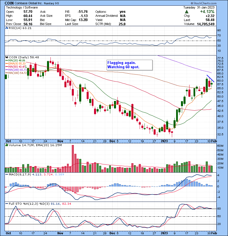Click the COIN ticker symbol heading

click(9, 3)
